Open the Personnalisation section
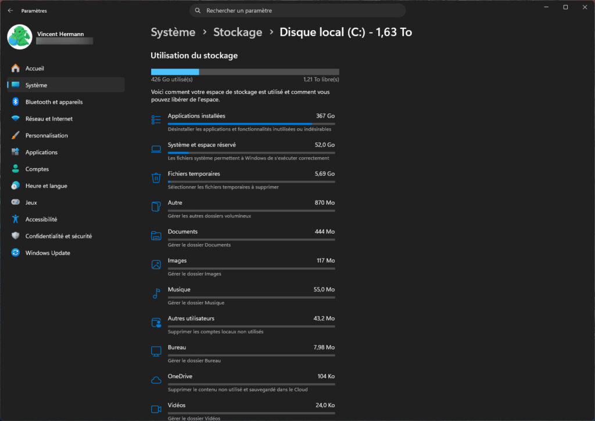595x421 pixels. (46, 135)
